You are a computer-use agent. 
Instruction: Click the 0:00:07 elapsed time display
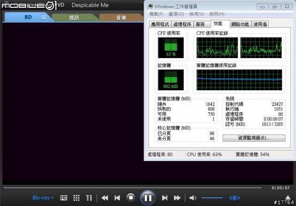pyautogui.click(x=281, y=188)
